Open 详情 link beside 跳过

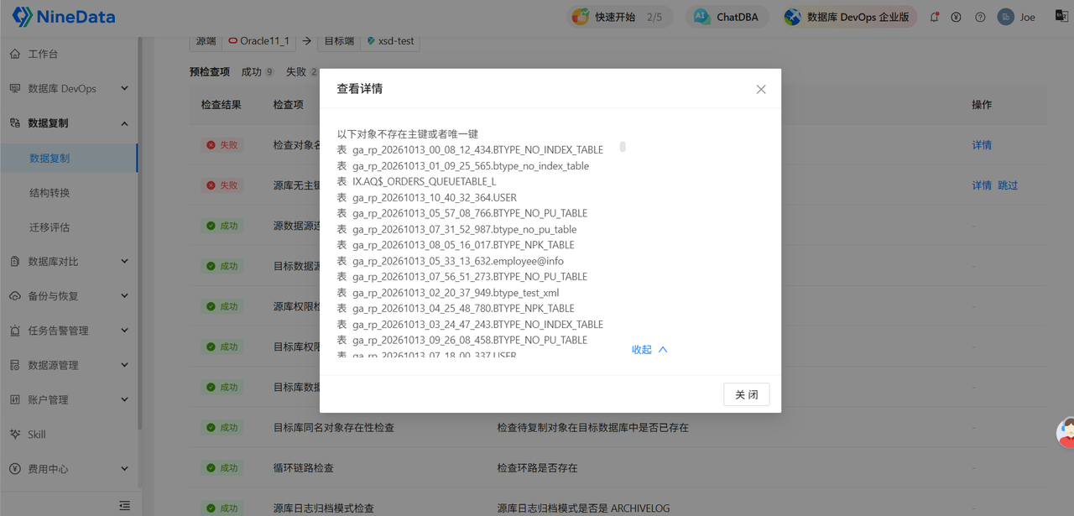982,185
